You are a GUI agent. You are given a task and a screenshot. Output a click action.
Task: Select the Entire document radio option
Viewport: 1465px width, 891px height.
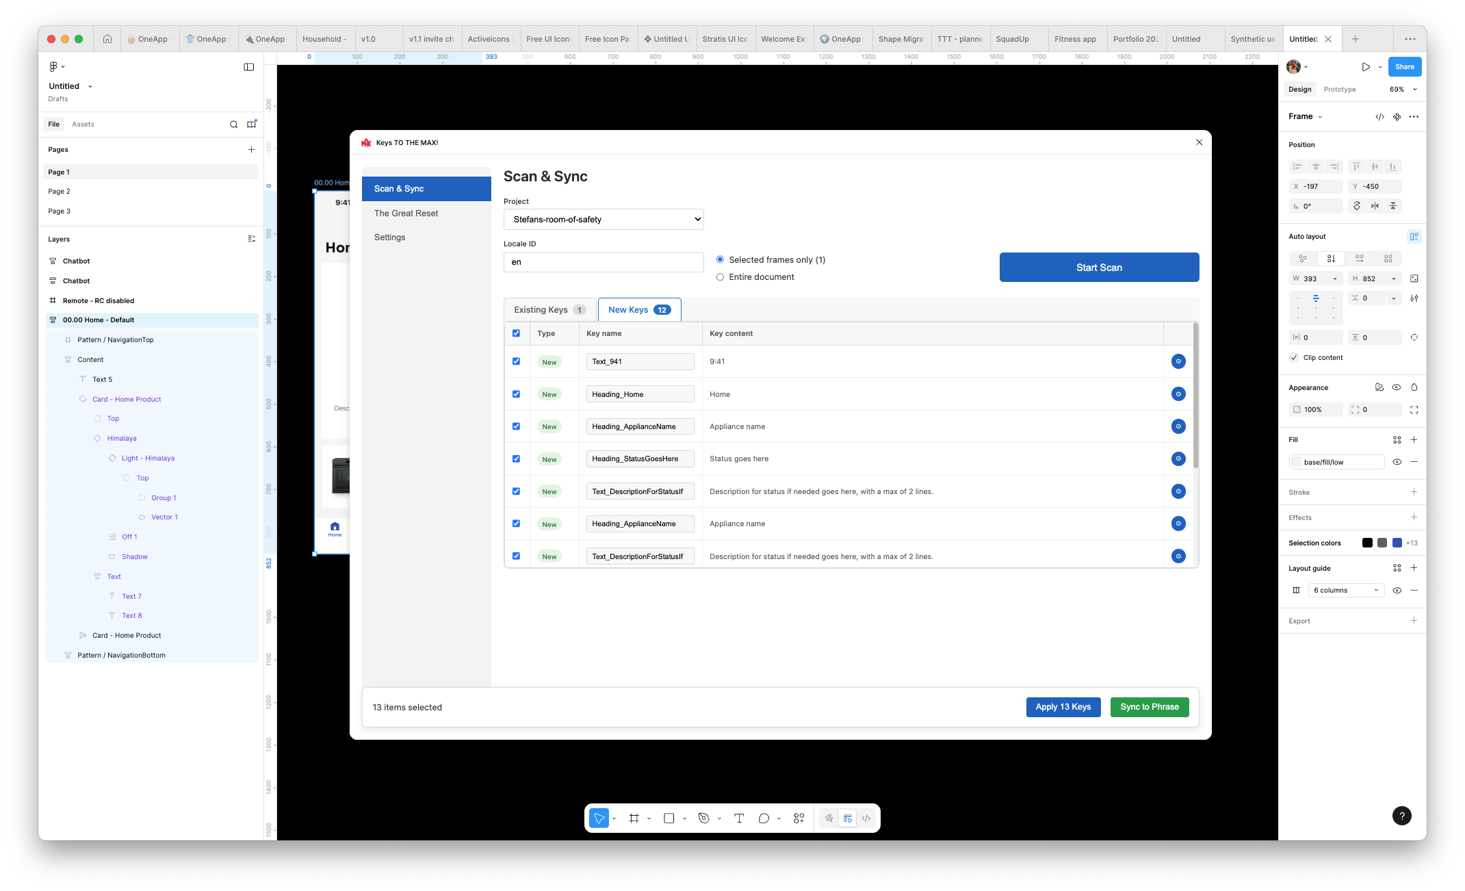point(720,277)
